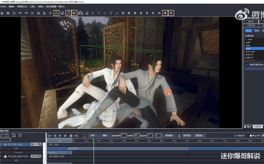264x164 pixels.
Task: Toggle the highlighted 演 toolbar button
Action: 165,13
